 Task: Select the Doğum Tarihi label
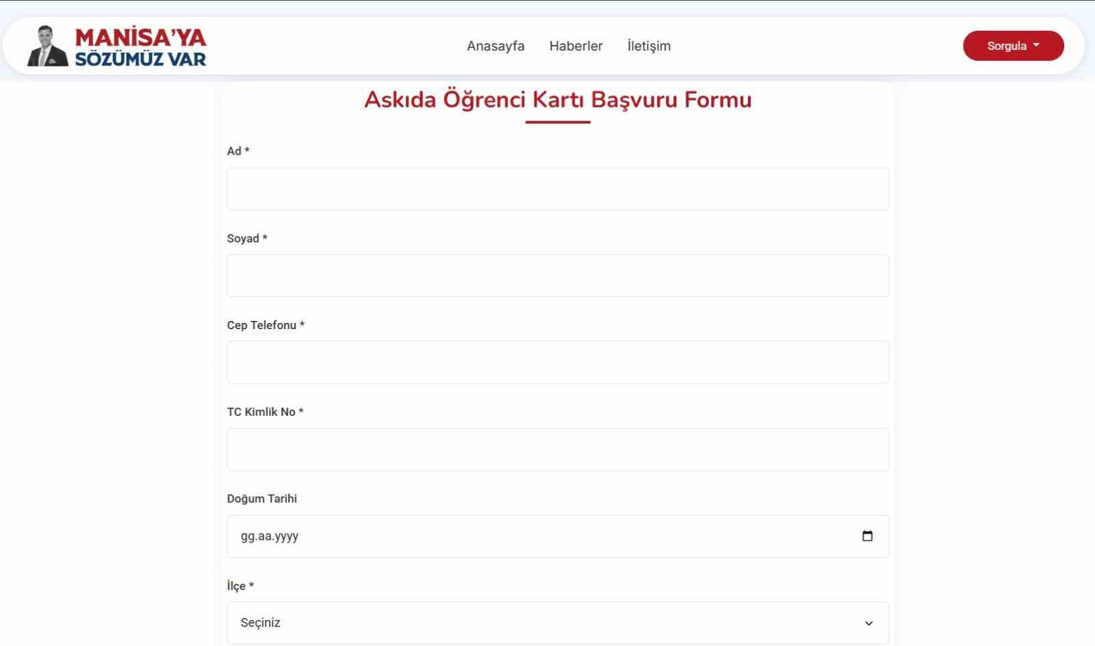point(263,499)
